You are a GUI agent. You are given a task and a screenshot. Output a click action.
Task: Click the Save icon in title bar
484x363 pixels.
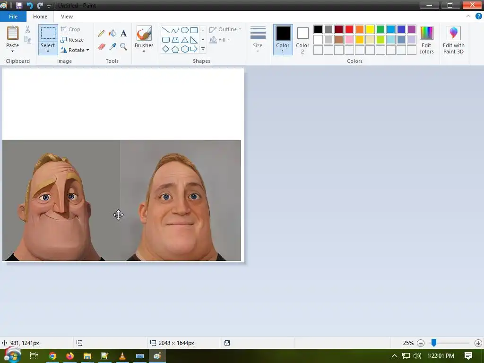click(x=19, y=6)
